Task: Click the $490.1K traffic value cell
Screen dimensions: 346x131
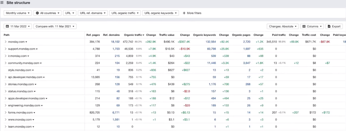Action: 169,42
